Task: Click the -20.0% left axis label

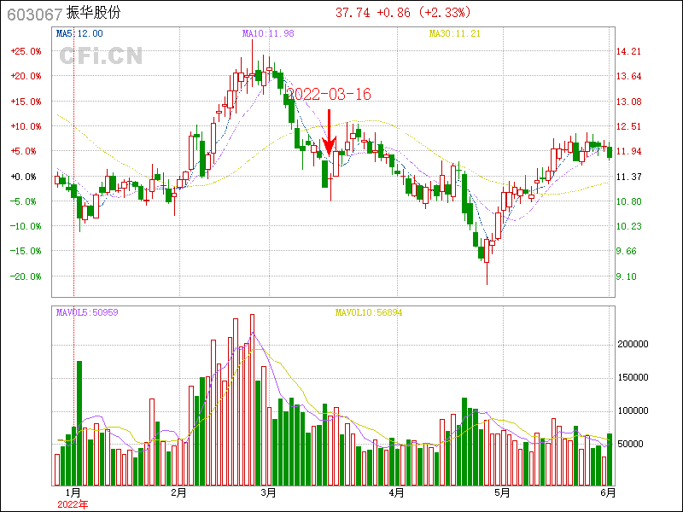Action: click(x=26, y=276)
